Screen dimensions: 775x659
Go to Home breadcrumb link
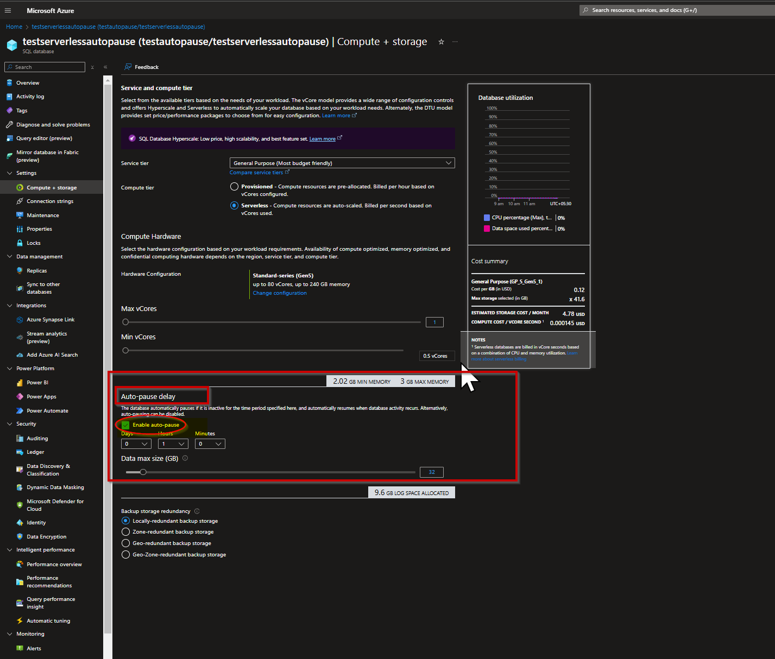click(x=14, y=27)
